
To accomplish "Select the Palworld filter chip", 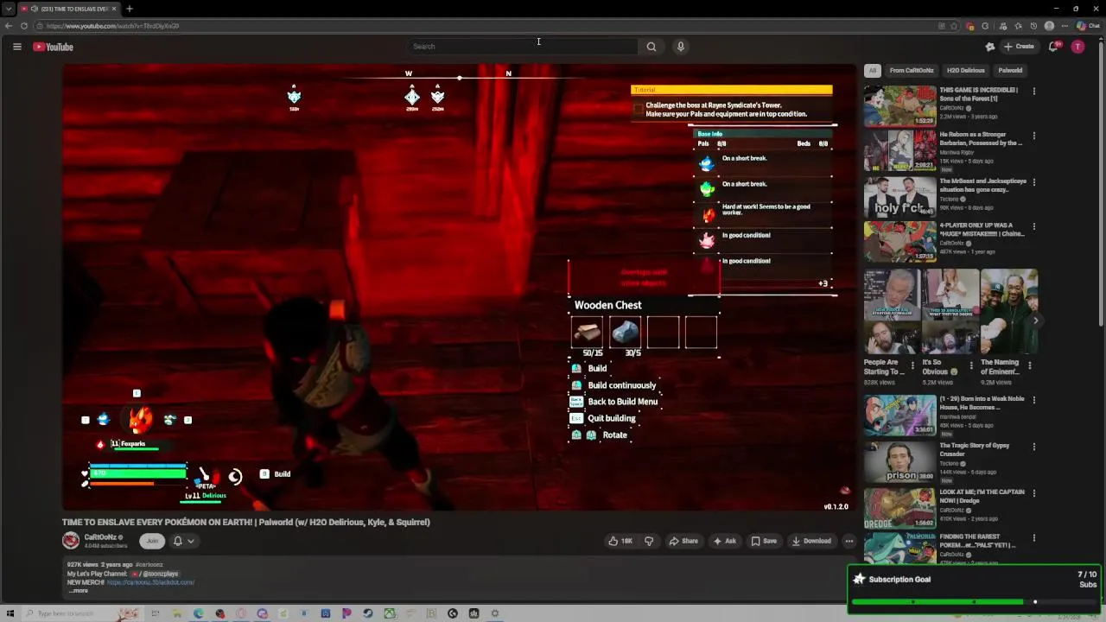I will pos(1010,70).
